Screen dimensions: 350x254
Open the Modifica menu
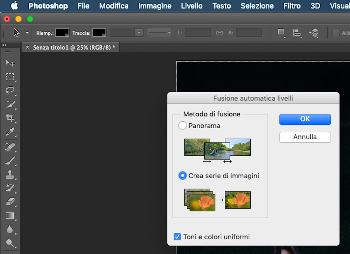click(x=114, y=6)
